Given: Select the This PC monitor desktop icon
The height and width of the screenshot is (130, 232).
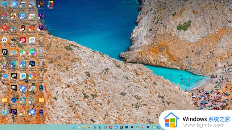Looking at the screenshot, I should pyautogui.click(x=4, y=4).
